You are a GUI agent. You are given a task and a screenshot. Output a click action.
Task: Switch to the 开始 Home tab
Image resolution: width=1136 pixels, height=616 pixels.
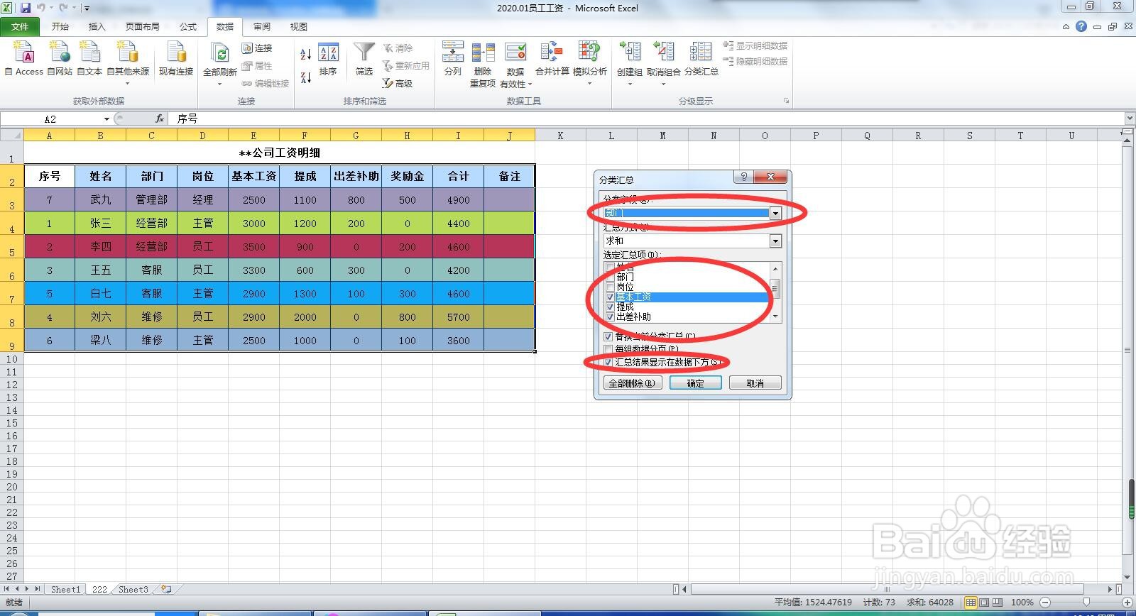tap(60, 26)
